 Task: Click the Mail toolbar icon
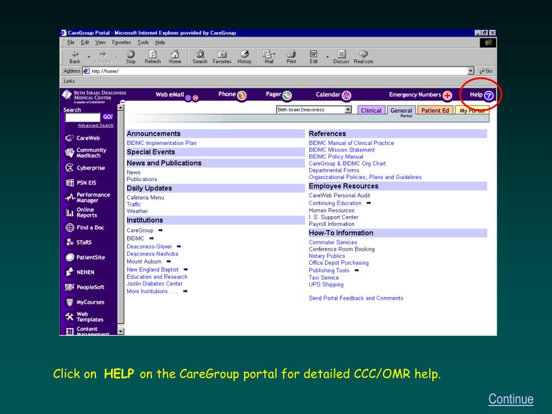[x=267, y=57]
